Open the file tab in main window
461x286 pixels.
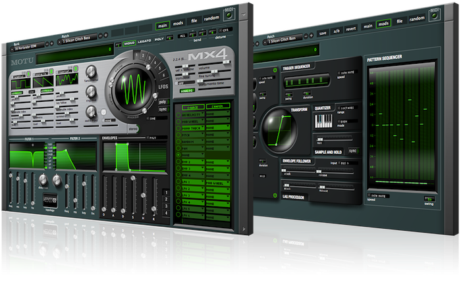tap(194, 20)
